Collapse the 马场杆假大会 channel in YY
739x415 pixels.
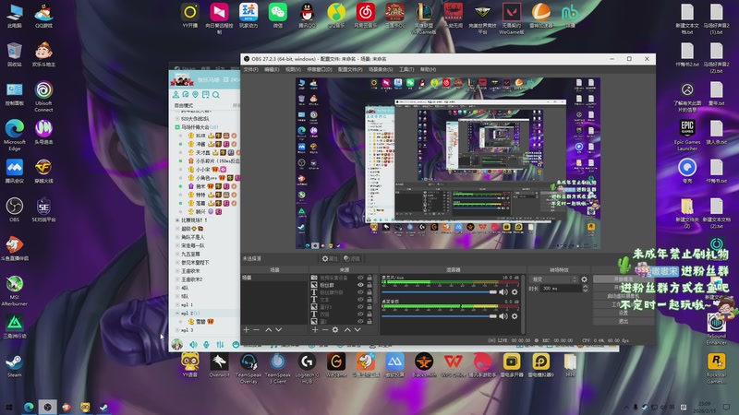[x=177, y=127]
